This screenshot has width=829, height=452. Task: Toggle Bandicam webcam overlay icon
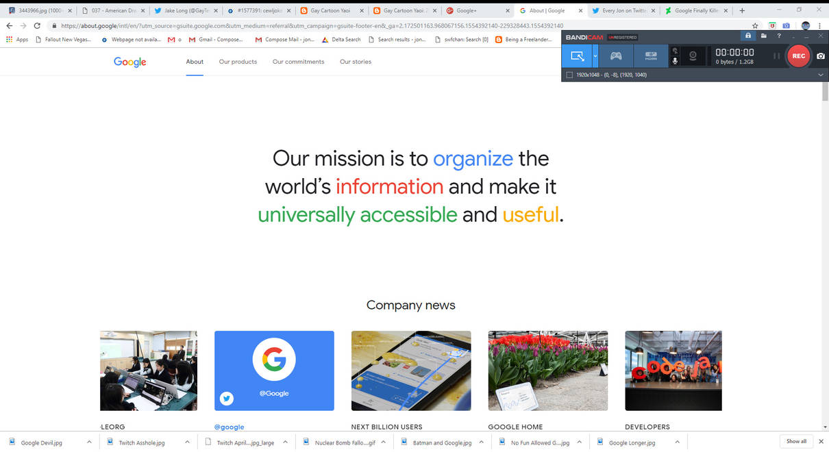click(x=693, y=56)
